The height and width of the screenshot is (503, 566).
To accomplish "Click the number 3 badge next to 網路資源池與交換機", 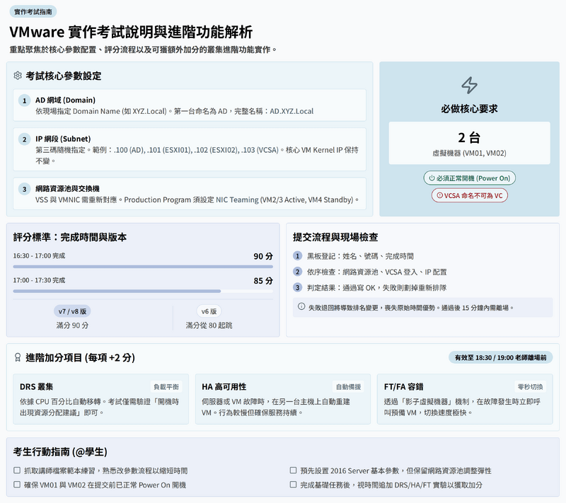I will coord(24,189).
